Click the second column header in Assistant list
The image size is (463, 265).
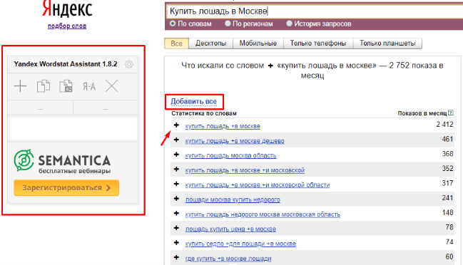click(106, 108)
